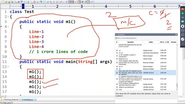The height and width of the screenshot is (104, 185).
Task: Click the Print icon in toolbar
Action: click(18, 2)
